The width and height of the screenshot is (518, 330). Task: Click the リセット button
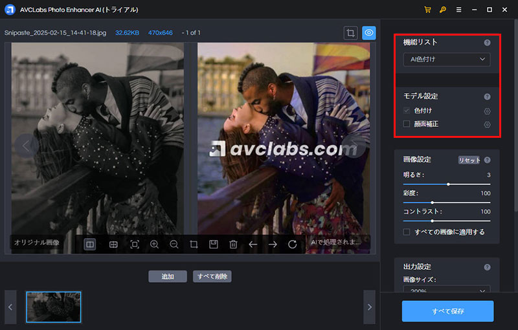click(x=469, y=160)
